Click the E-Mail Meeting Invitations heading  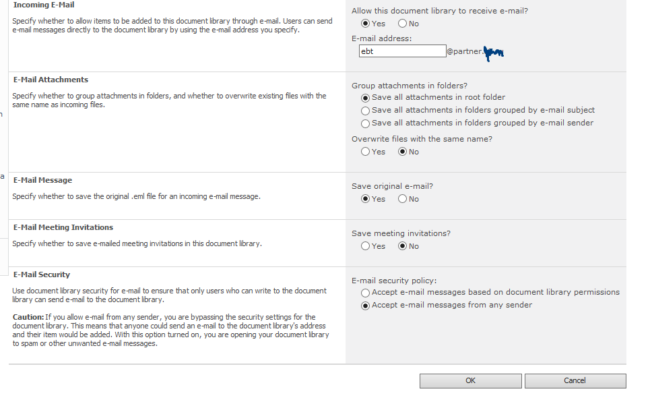pos(63,227)
